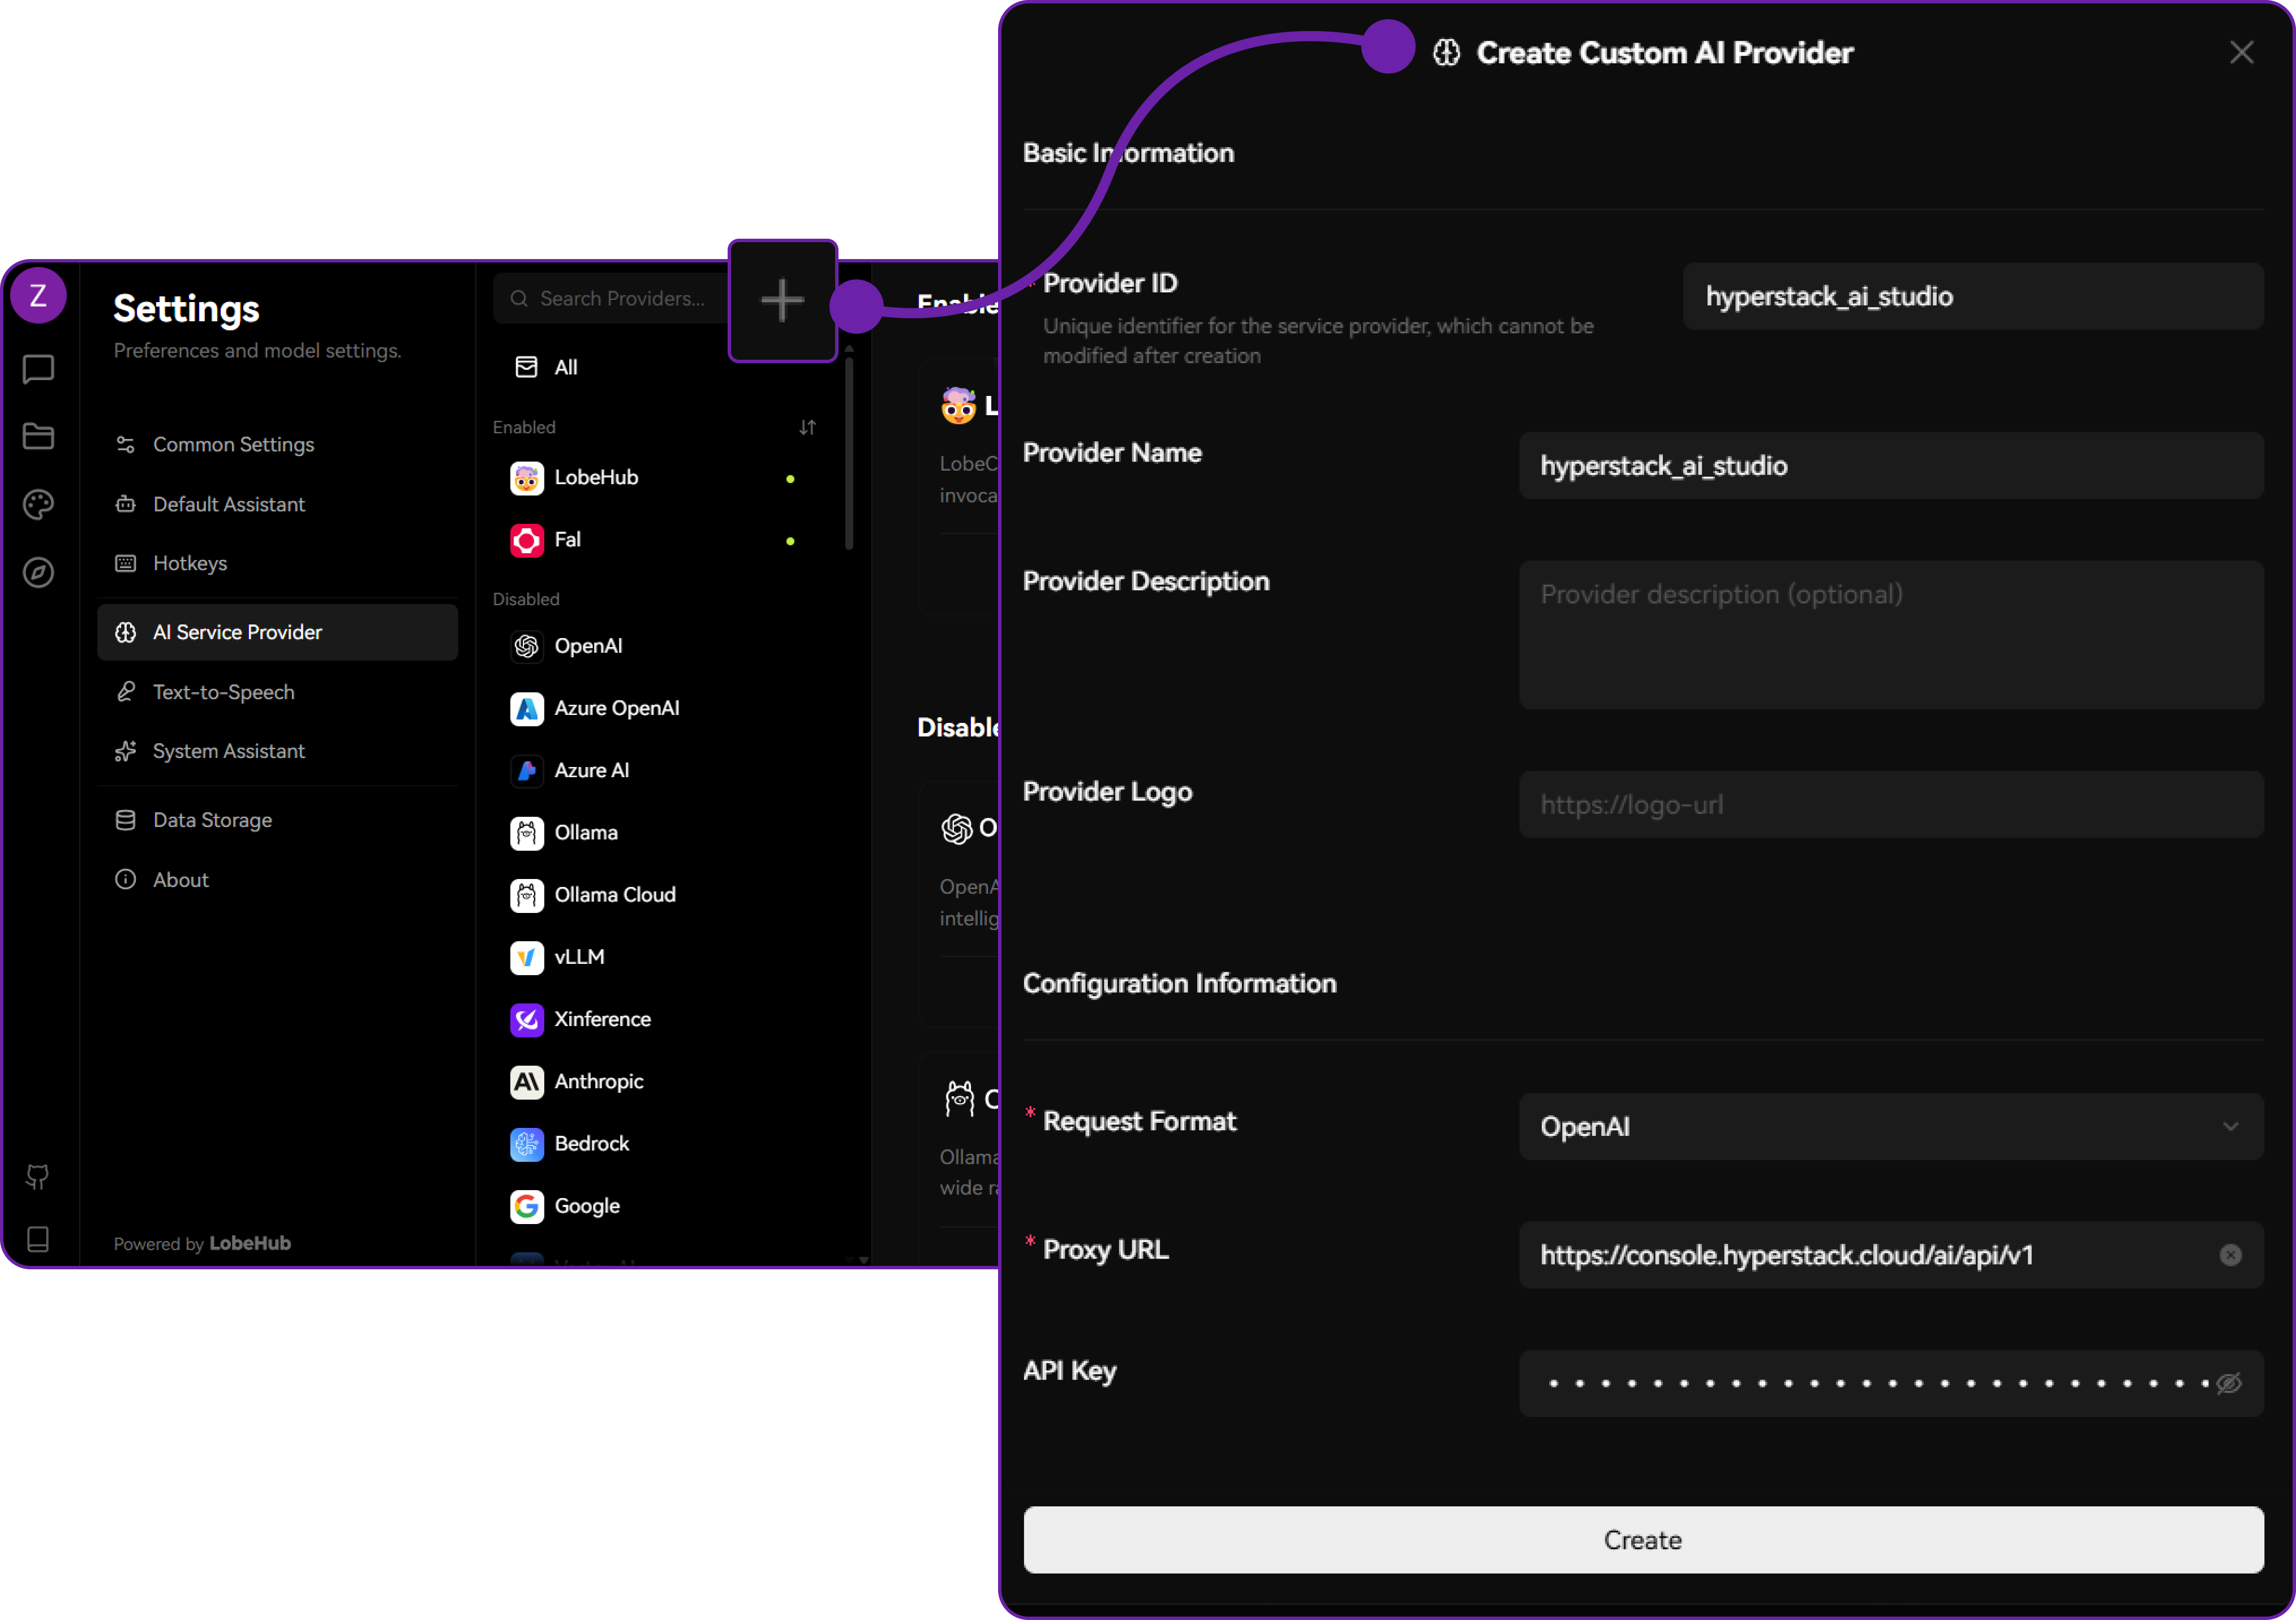Open the theme palette icon in sidebar
This screenshot has height=1620, width=2296.
(x=38, y=504)
